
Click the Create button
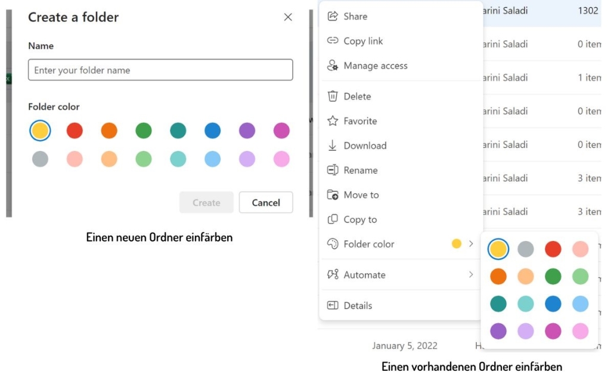tap(206, 203)
